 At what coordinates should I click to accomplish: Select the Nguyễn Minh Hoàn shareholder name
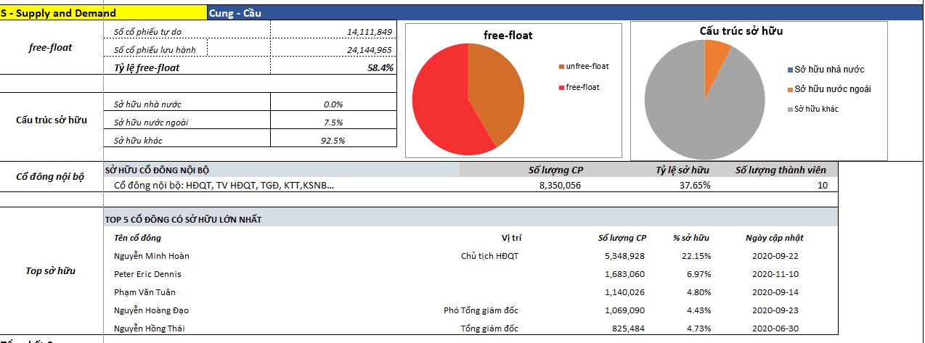click(x=152, y=256)
